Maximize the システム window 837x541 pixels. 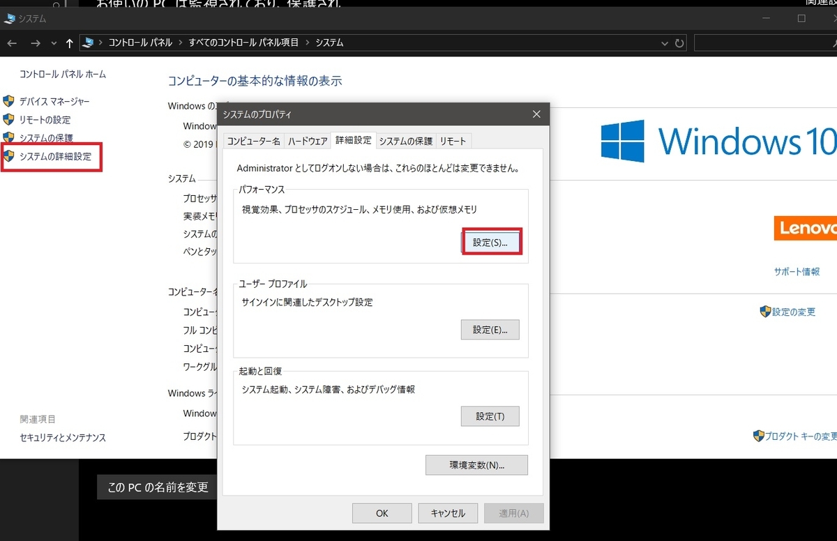point(801,19)
